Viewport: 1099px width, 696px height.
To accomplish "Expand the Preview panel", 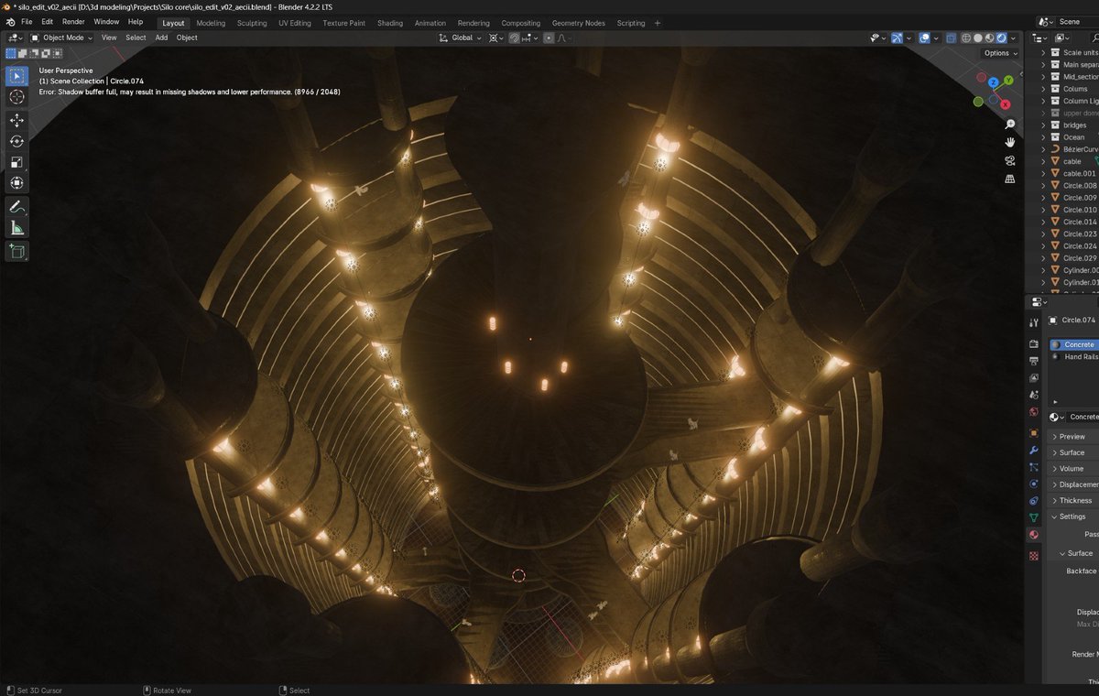I will click(x=1072, y=436).
